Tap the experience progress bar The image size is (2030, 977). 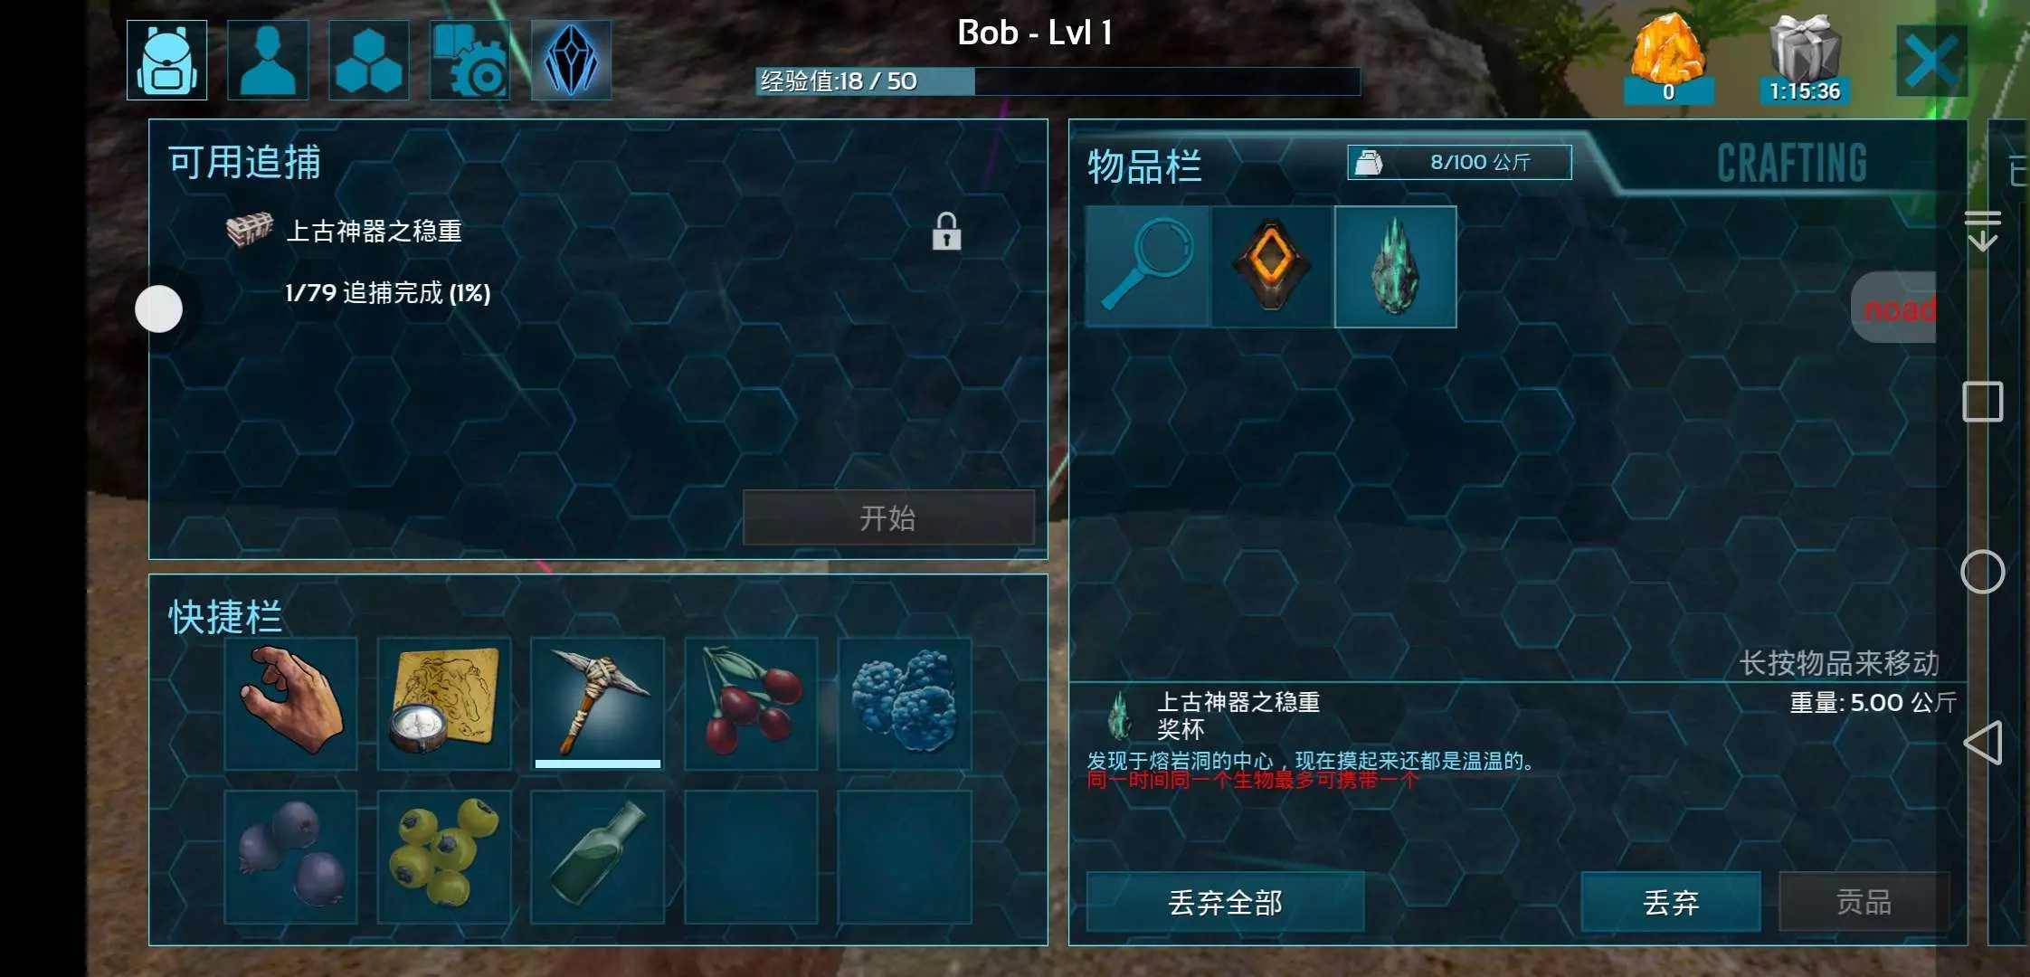pos(1058,81)
